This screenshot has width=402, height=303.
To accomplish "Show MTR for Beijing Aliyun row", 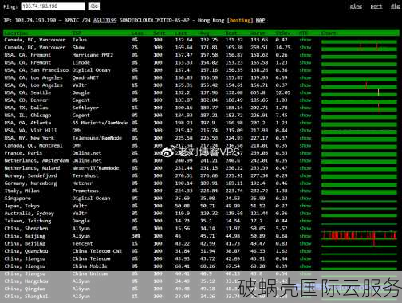I will (x=305, y=236).
